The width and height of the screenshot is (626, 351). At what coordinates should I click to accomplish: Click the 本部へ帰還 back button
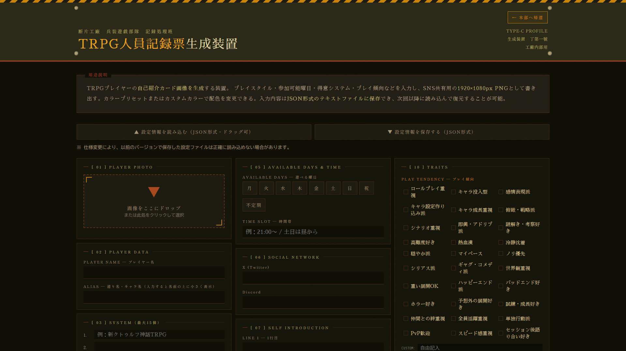pyautogui.click(x=527, y=18)
